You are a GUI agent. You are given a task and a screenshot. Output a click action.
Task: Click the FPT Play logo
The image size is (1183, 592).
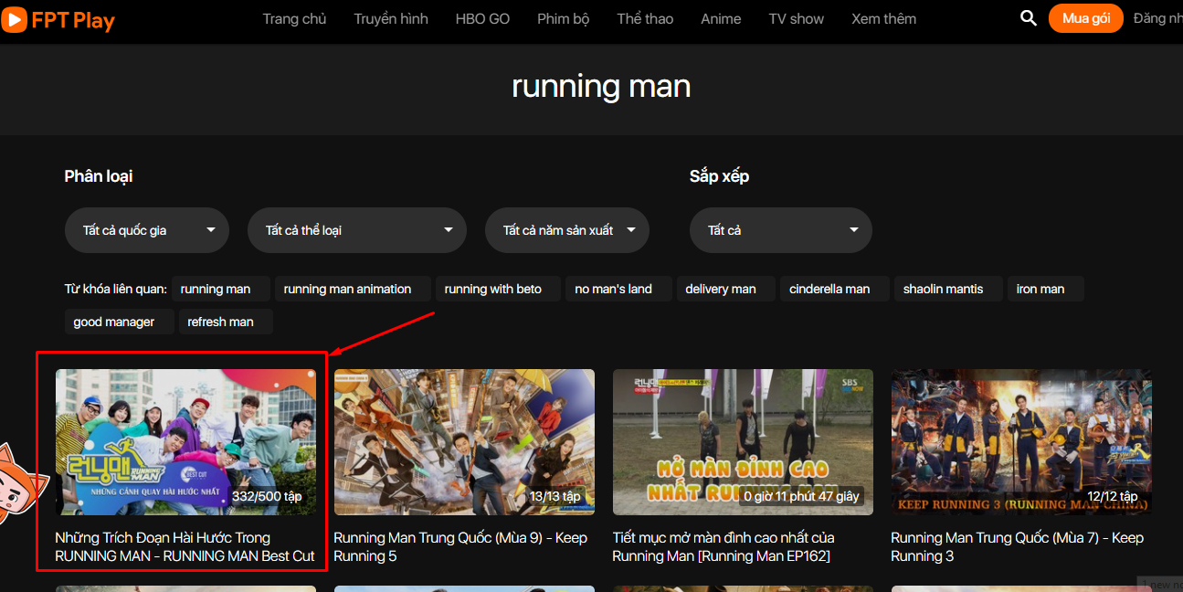pyautogui.click(x=58, y=19)
